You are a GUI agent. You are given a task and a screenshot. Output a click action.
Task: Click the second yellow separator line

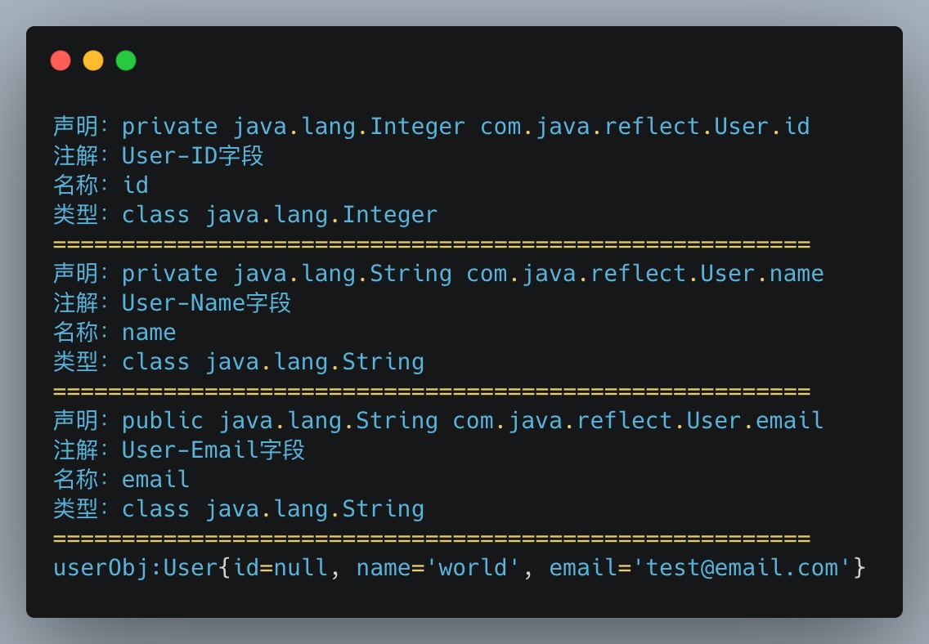pyautogui.click(x=431, y=391)
